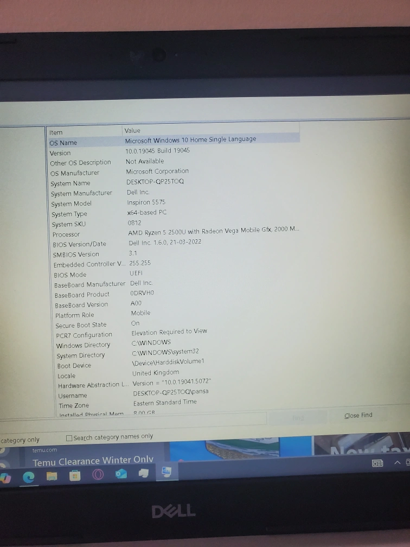Select the Other OS Description row

[x=174, y=162]
